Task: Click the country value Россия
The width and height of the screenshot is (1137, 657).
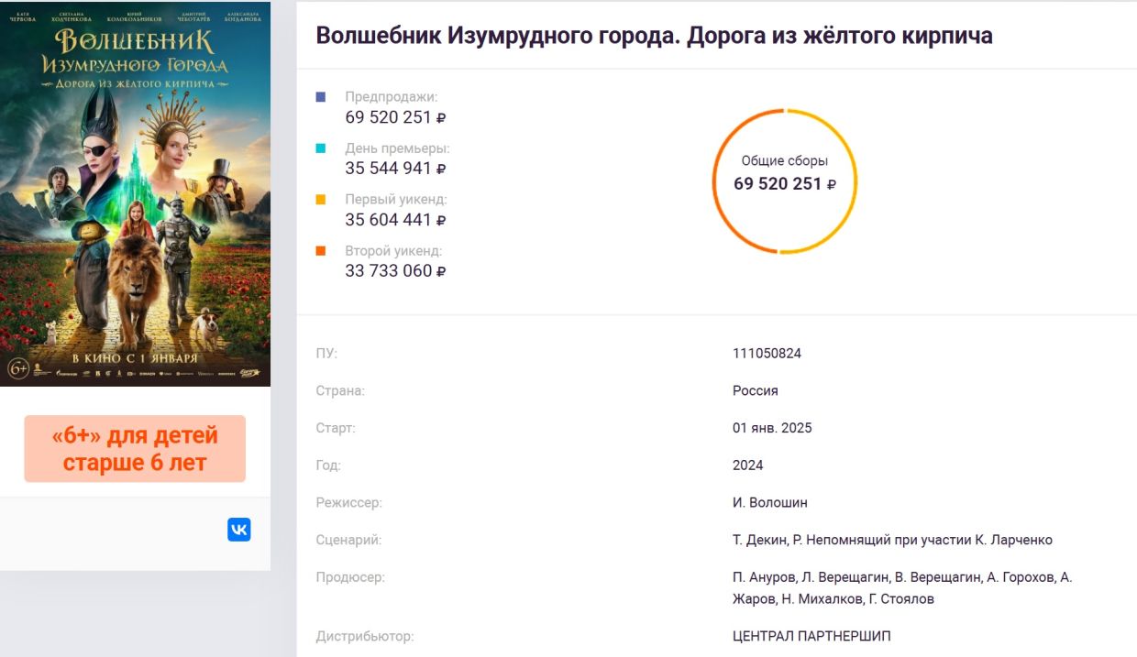Action: 755,390
